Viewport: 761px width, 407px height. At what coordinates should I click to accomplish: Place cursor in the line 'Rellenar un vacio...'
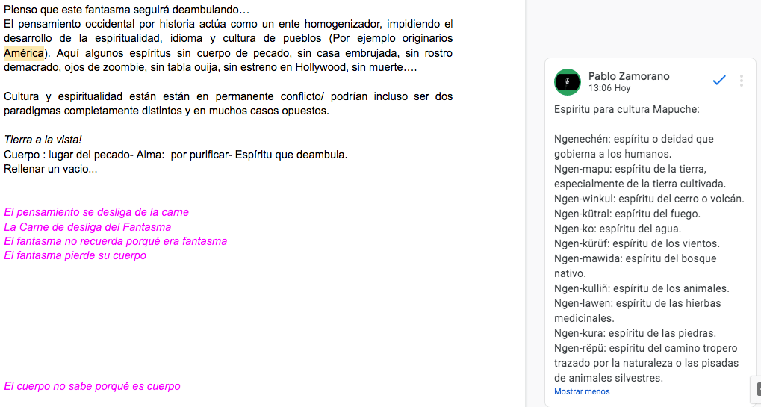50,169
